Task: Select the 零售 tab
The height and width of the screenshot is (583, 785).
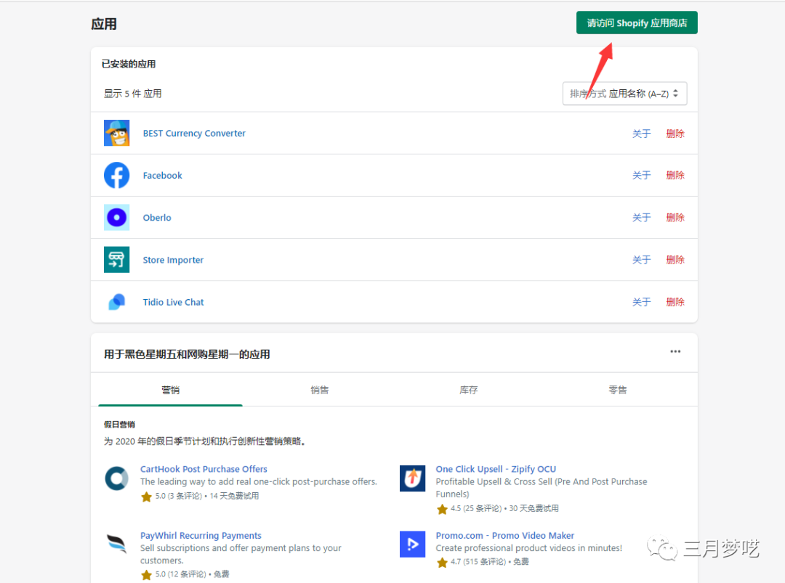Action: (x=618, y=390)
